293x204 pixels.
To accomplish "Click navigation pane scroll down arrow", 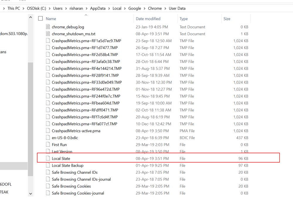I will 31,194.
